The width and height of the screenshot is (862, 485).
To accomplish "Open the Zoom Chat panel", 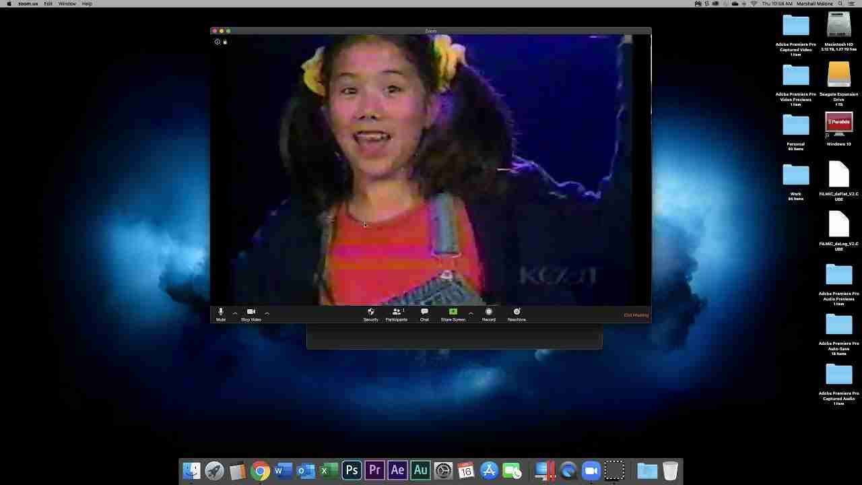I will [x=424, y=314].
